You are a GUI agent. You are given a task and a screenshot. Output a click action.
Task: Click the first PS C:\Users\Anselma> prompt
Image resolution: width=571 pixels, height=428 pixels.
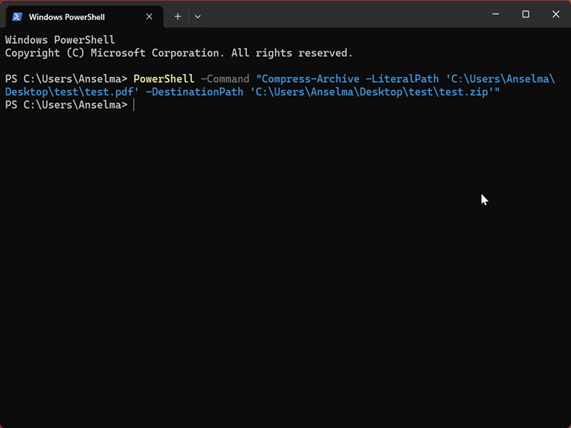pyautogui.click(x=66, y=79)
